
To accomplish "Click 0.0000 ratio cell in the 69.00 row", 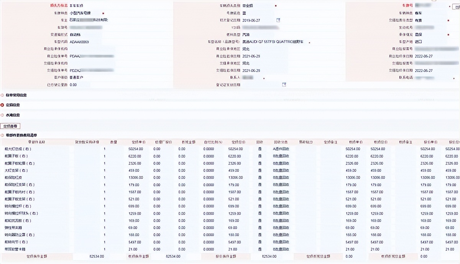I will click(209, 228).
